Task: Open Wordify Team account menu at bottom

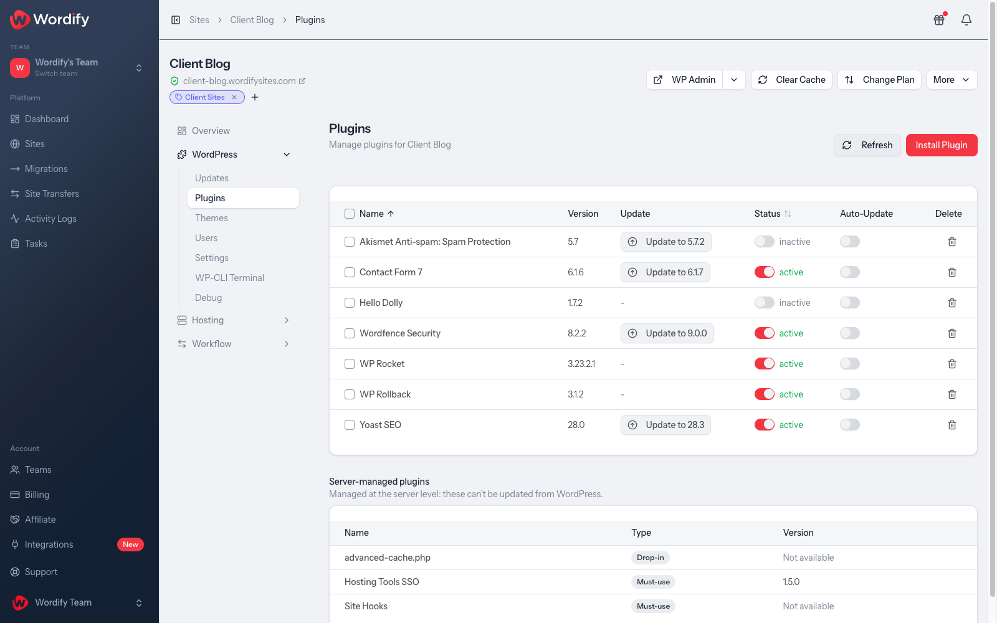Action: pyautogui.click(x=79, y=602)
